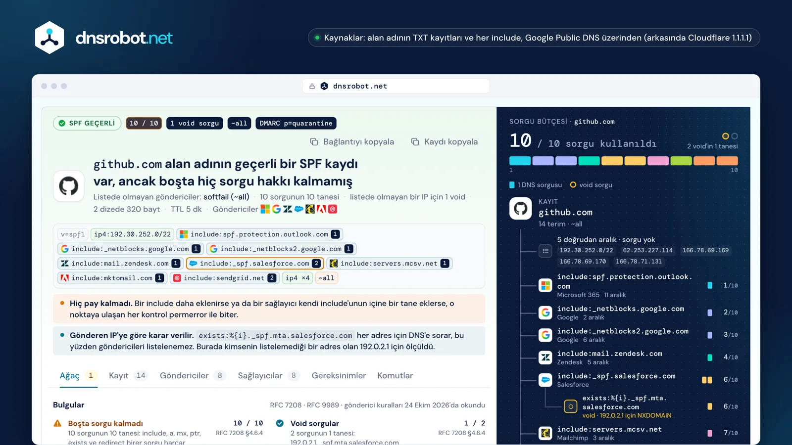Click the 1 DNS sorgusu legend entry
The height and width of the screenshot is (445, 792).
tap(536, 185)
